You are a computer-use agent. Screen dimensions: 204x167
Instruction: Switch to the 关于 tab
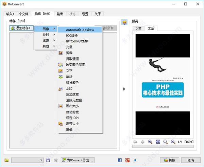pyautogui.click(x=98, y=14)
